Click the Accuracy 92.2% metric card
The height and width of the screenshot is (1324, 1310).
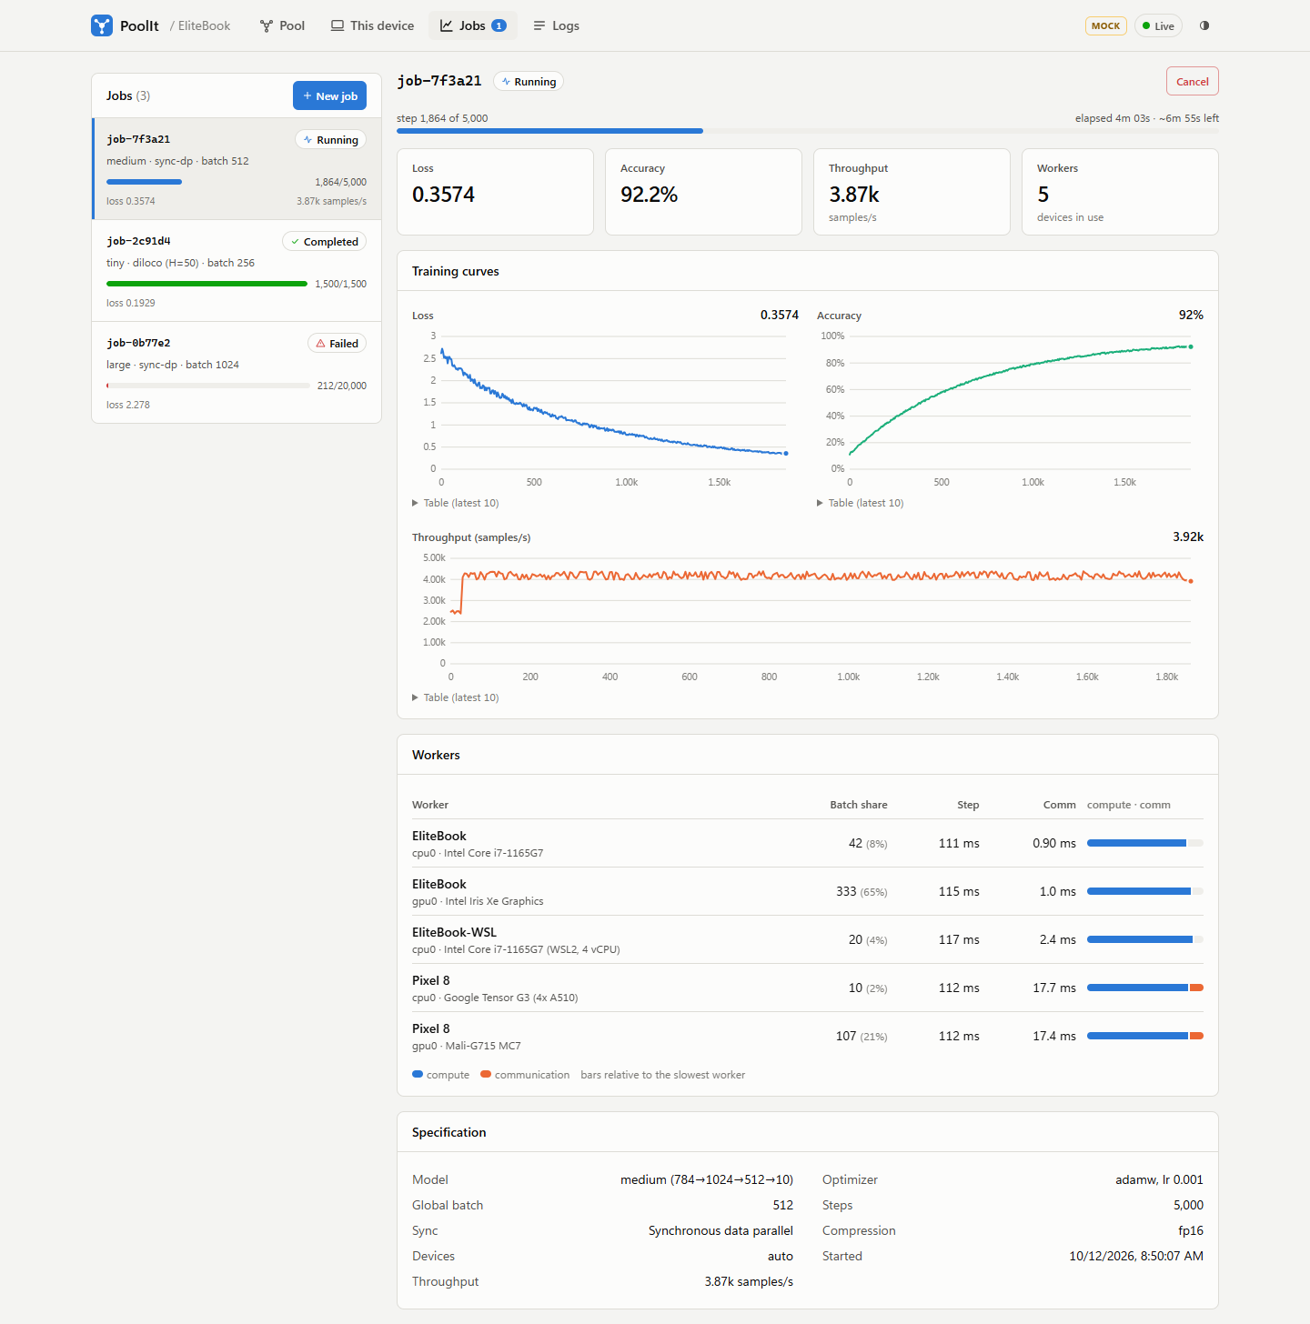coord(703,192)
